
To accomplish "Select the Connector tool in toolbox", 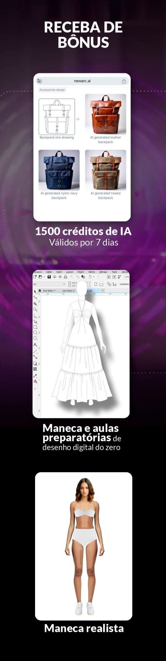I will point(35,357).
